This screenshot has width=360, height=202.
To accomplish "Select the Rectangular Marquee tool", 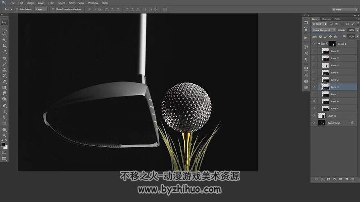I will pos(4,28).
